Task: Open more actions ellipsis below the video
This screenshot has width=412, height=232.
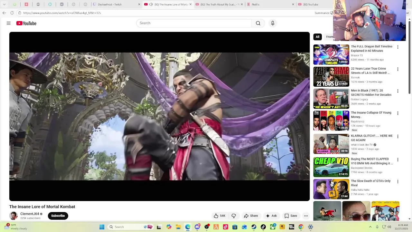Action: [x=306, y=216]
